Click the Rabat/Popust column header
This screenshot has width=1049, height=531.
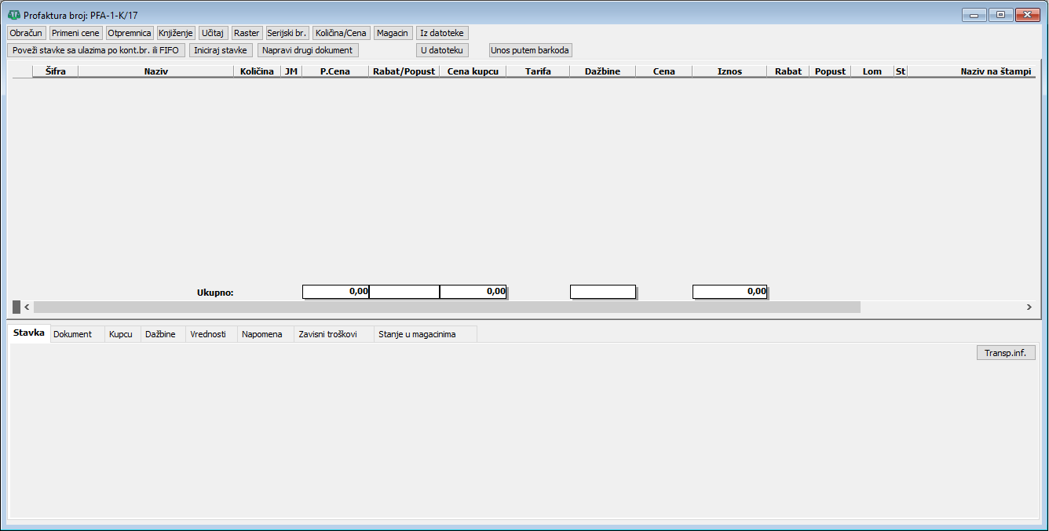tap(404, 71)
